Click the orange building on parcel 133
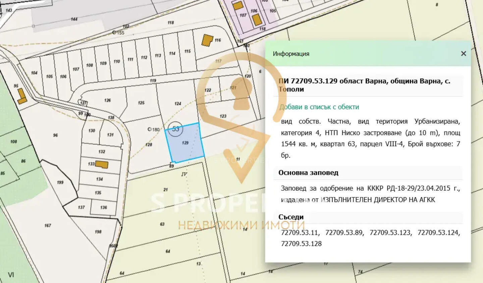 tap(101, 164)
